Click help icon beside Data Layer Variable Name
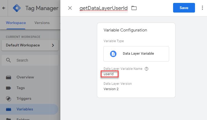 (146, 69)
